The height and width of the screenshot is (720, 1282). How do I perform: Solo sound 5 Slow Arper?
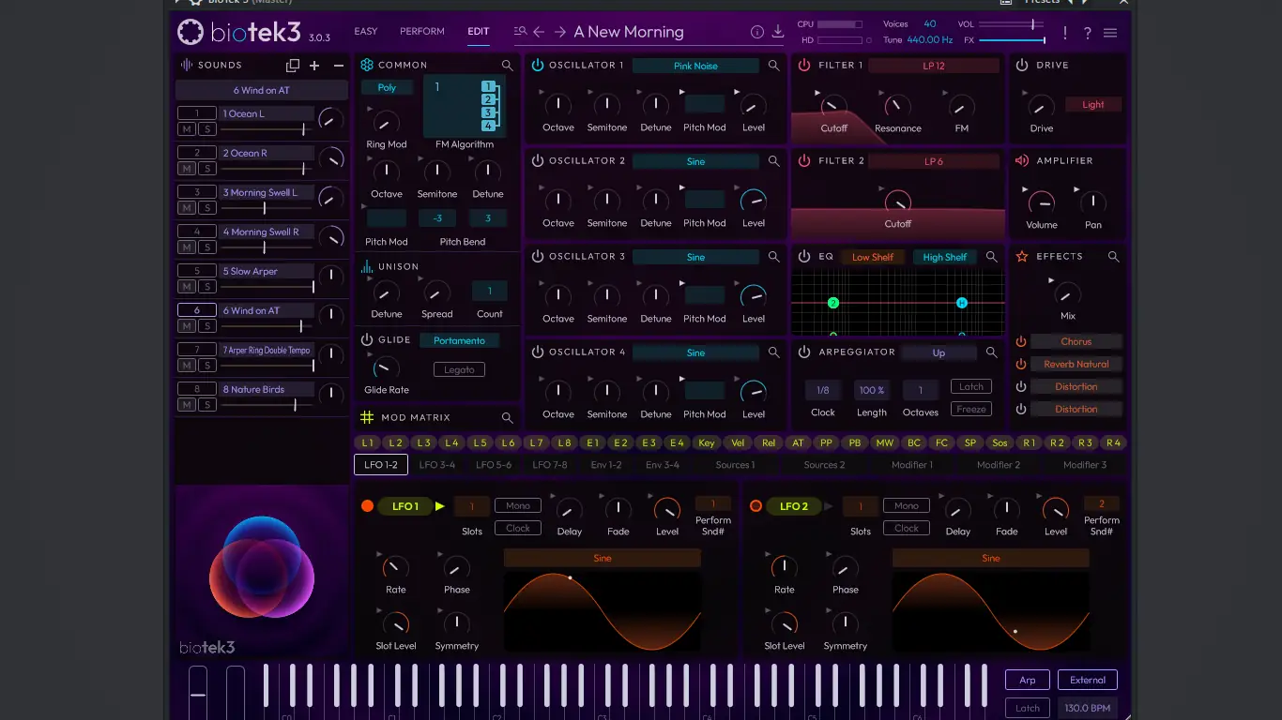206,287
